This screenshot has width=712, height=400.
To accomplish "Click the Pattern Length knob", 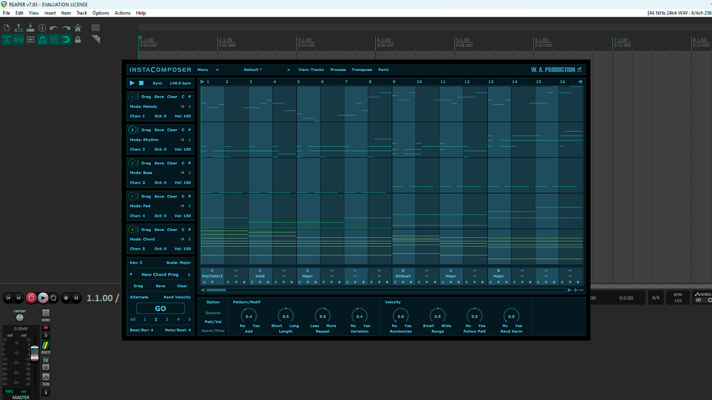I will (286, 316).
